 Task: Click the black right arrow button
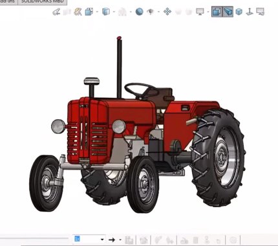click(x=112, y=240)
